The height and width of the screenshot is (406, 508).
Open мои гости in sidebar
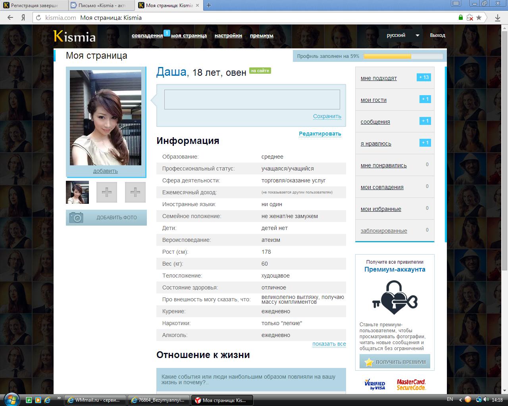(373, 100)
